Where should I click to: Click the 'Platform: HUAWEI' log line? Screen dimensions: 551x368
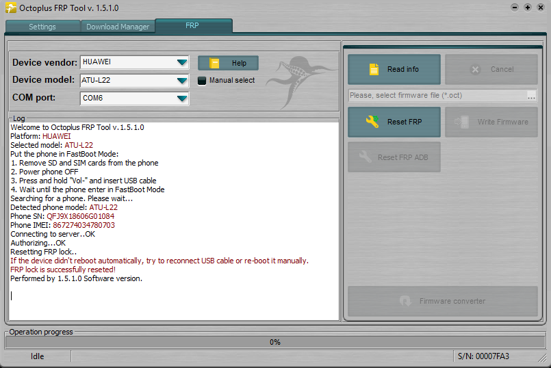(40, 136)
